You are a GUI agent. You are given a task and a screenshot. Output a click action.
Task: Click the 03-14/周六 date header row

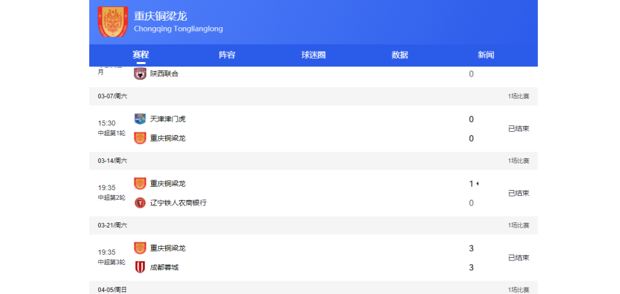click(x=313, y=161)
